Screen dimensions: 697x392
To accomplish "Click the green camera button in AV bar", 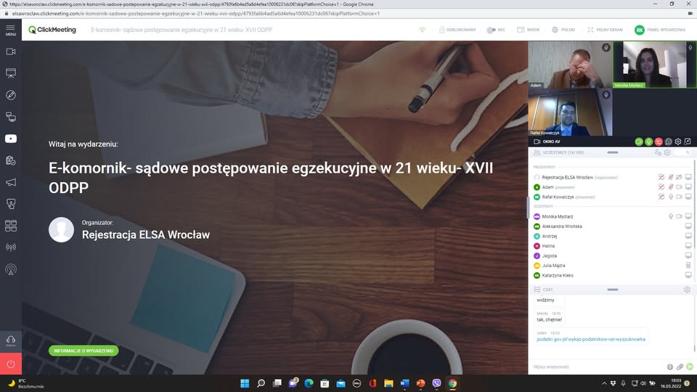I will (x=639, y=142).
